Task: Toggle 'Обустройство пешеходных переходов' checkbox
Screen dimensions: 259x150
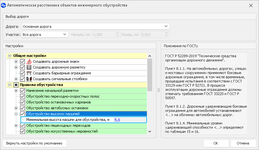Action: (x=22, y=125)
